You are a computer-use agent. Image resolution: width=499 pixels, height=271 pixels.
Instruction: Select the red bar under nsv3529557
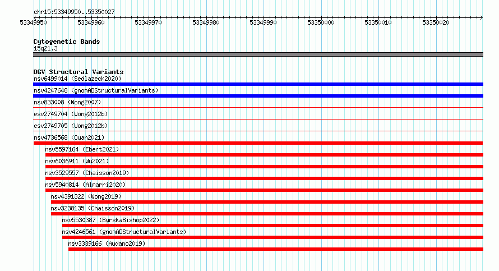click(264, 178)
